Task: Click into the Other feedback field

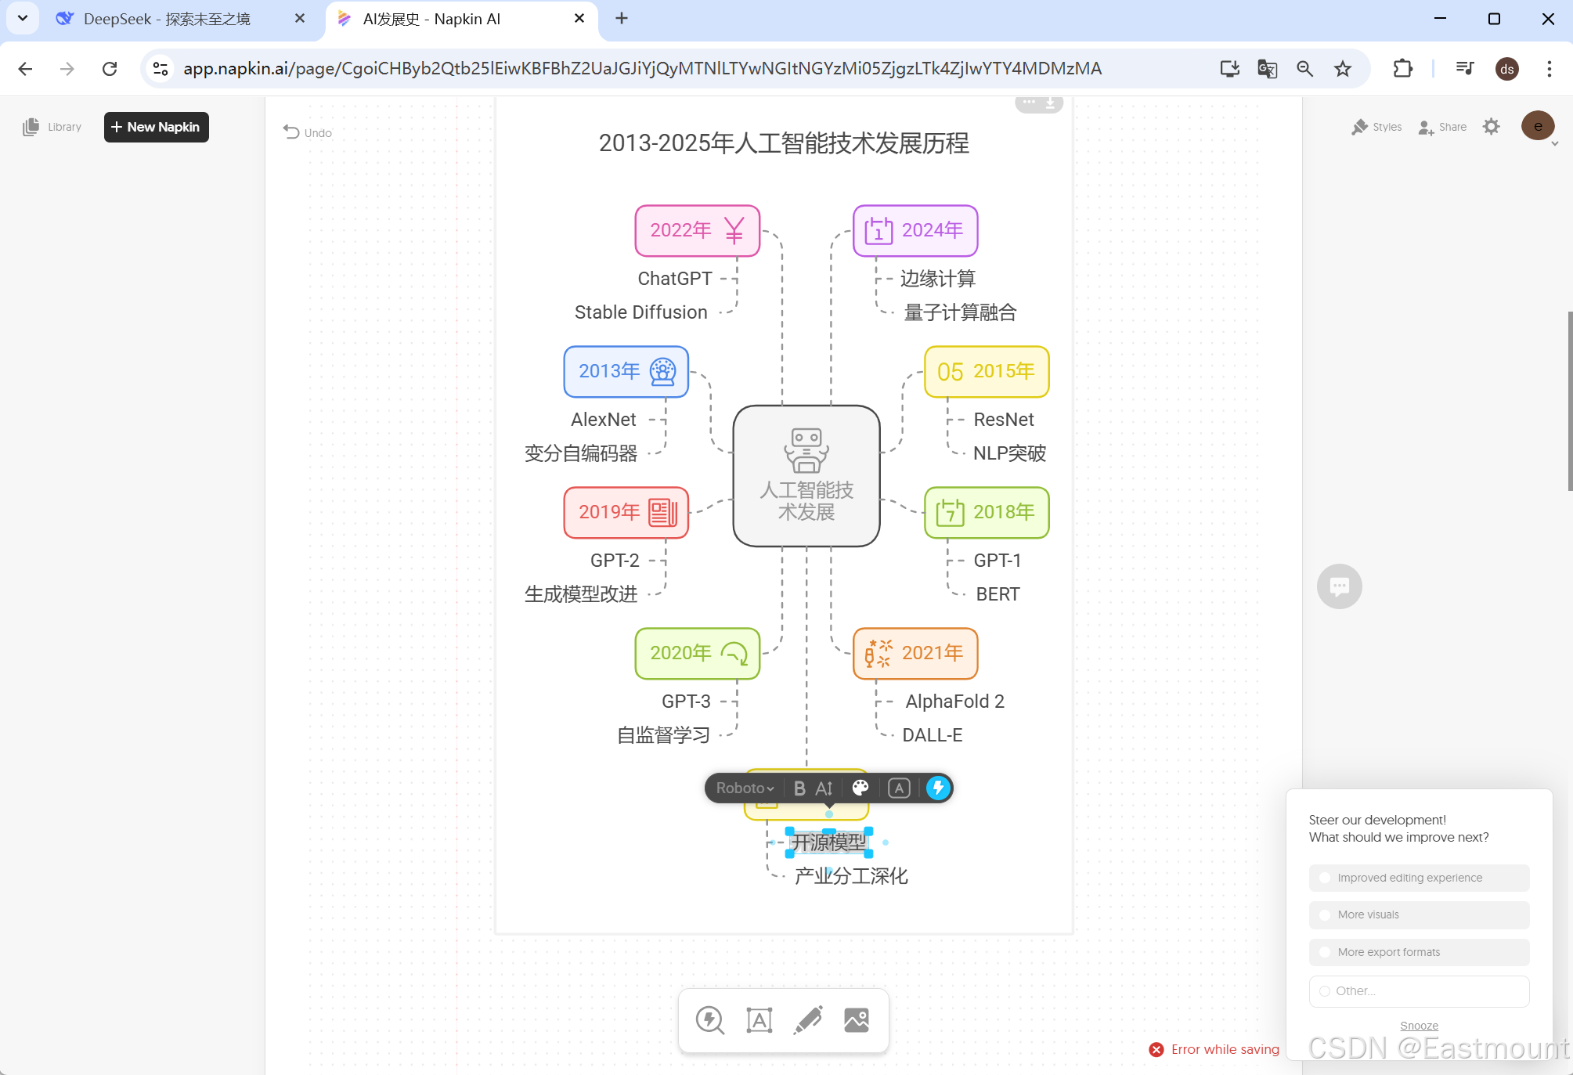Action: coord(1419,991)
